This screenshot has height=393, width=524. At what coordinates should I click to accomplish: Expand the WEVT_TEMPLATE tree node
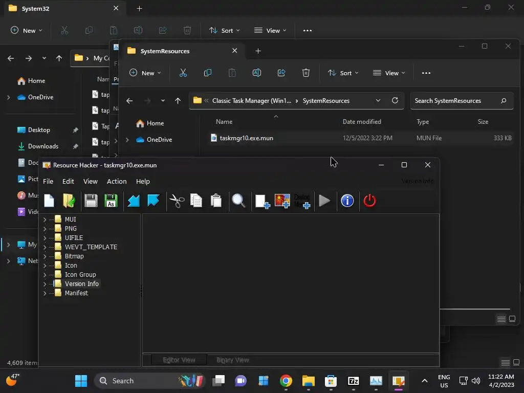coord(45,247)
